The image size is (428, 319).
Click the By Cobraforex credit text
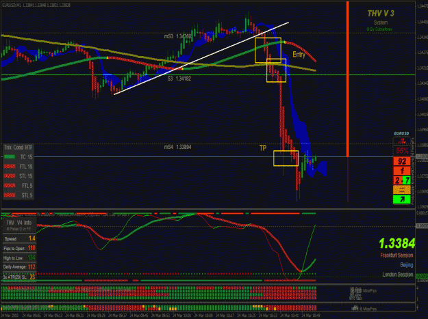379,29
